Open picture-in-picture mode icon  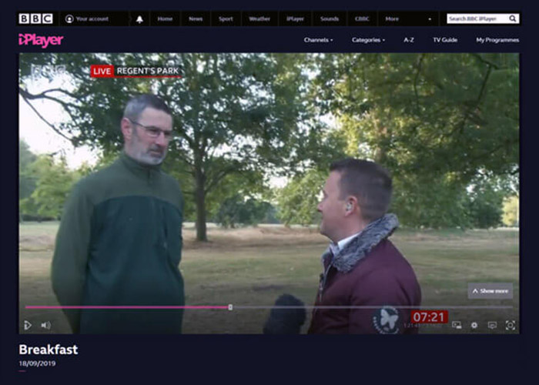[x=457, y=325]
